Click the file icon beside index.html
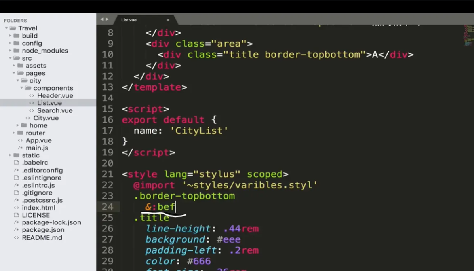The width and height of the screenshot is (474, 271). 17,208
